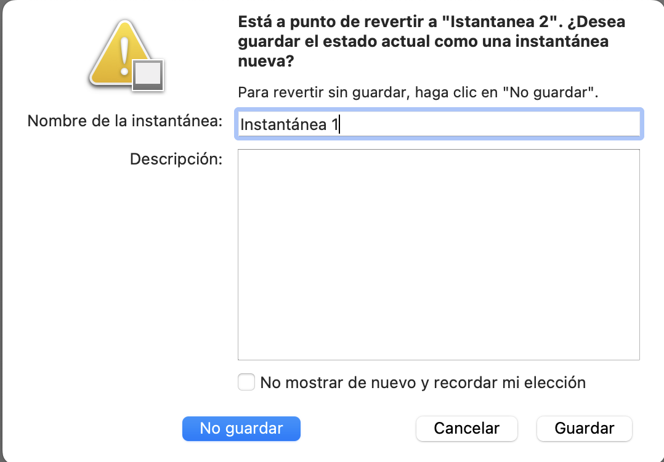
Task: Click the gray snapshot badge on the warning icon
Action: pos(148,76)
